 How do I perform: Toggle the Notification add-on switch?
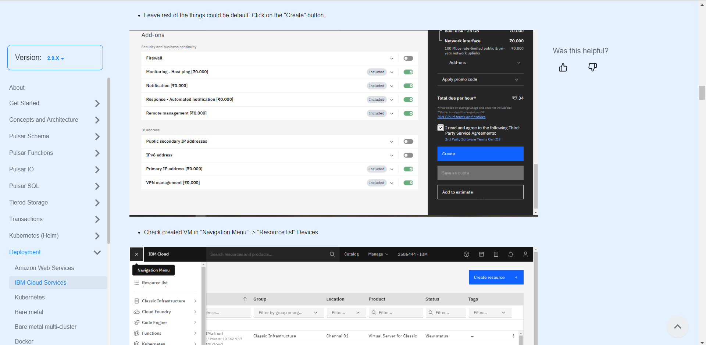point(408,86)
